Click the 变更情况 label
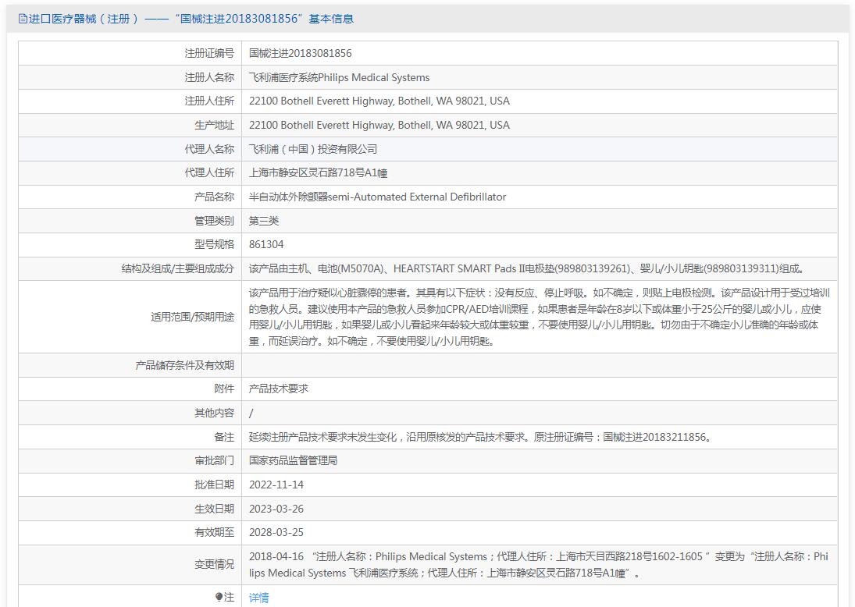Image resolution: width=855 pixels, height=607 pixels. (214, 565)
